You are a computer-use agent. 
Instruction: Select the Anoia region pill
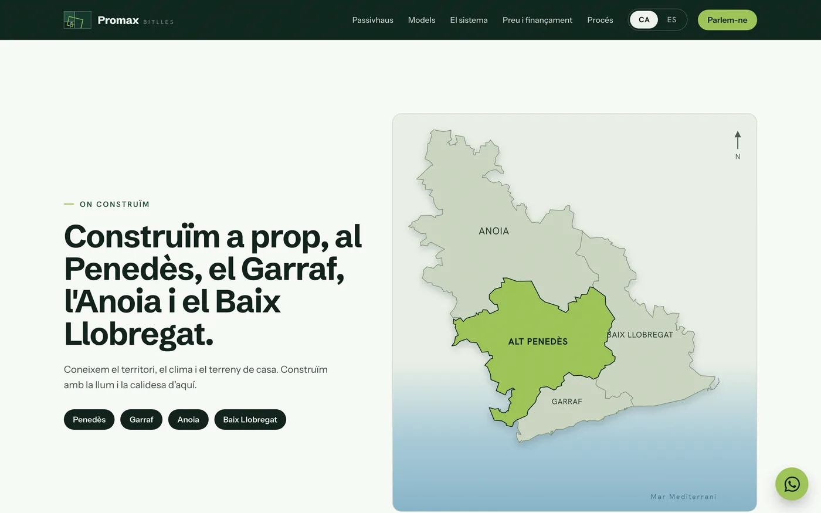(188, 419)
